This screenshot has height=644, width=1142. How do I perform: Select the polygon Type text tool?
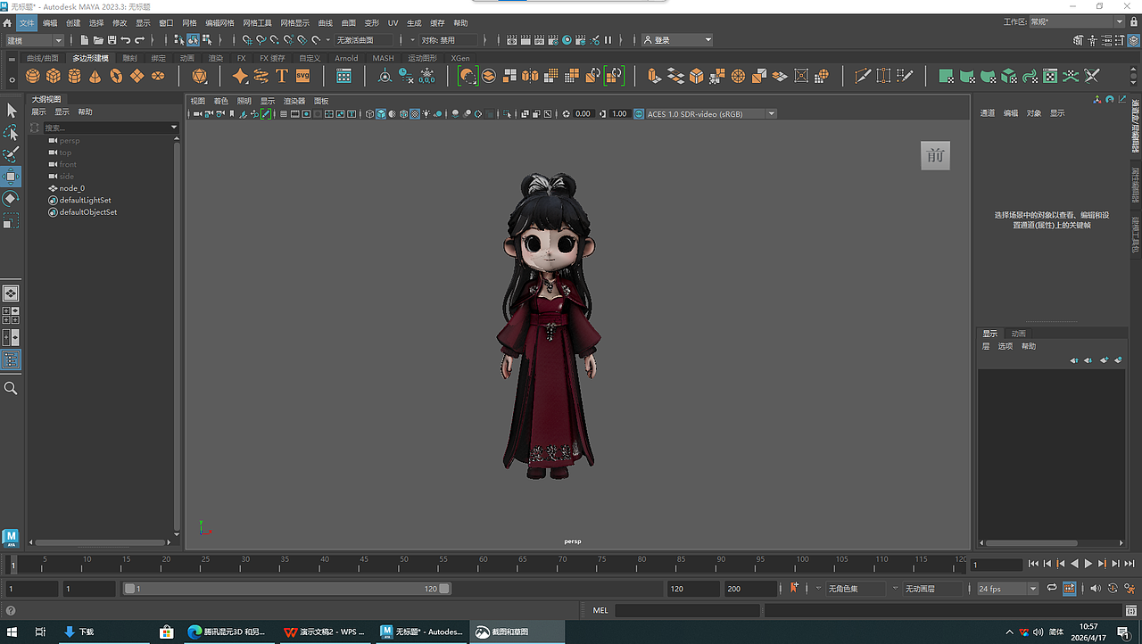click(282, 76)
